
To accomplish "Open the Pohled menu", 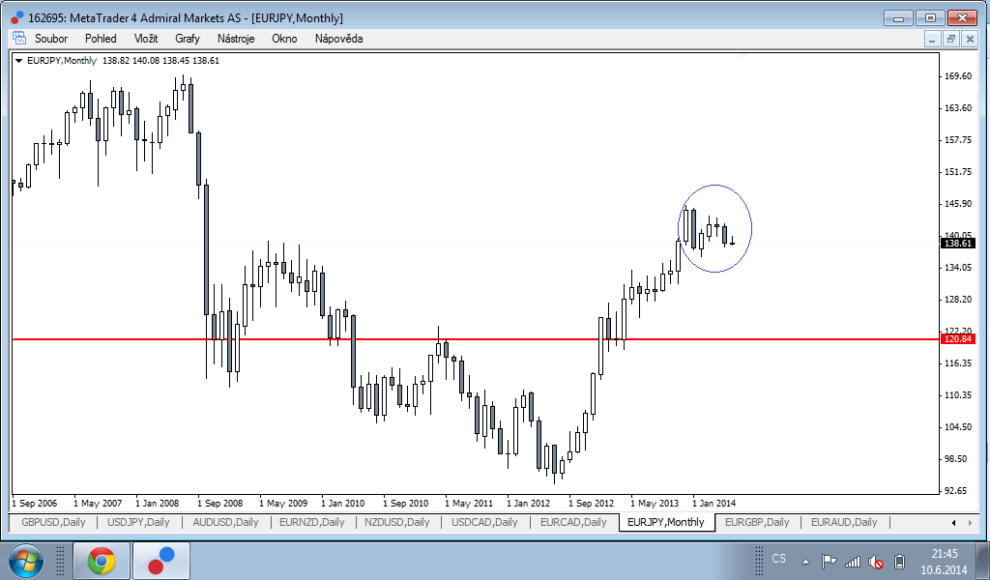I will (101, 39).
